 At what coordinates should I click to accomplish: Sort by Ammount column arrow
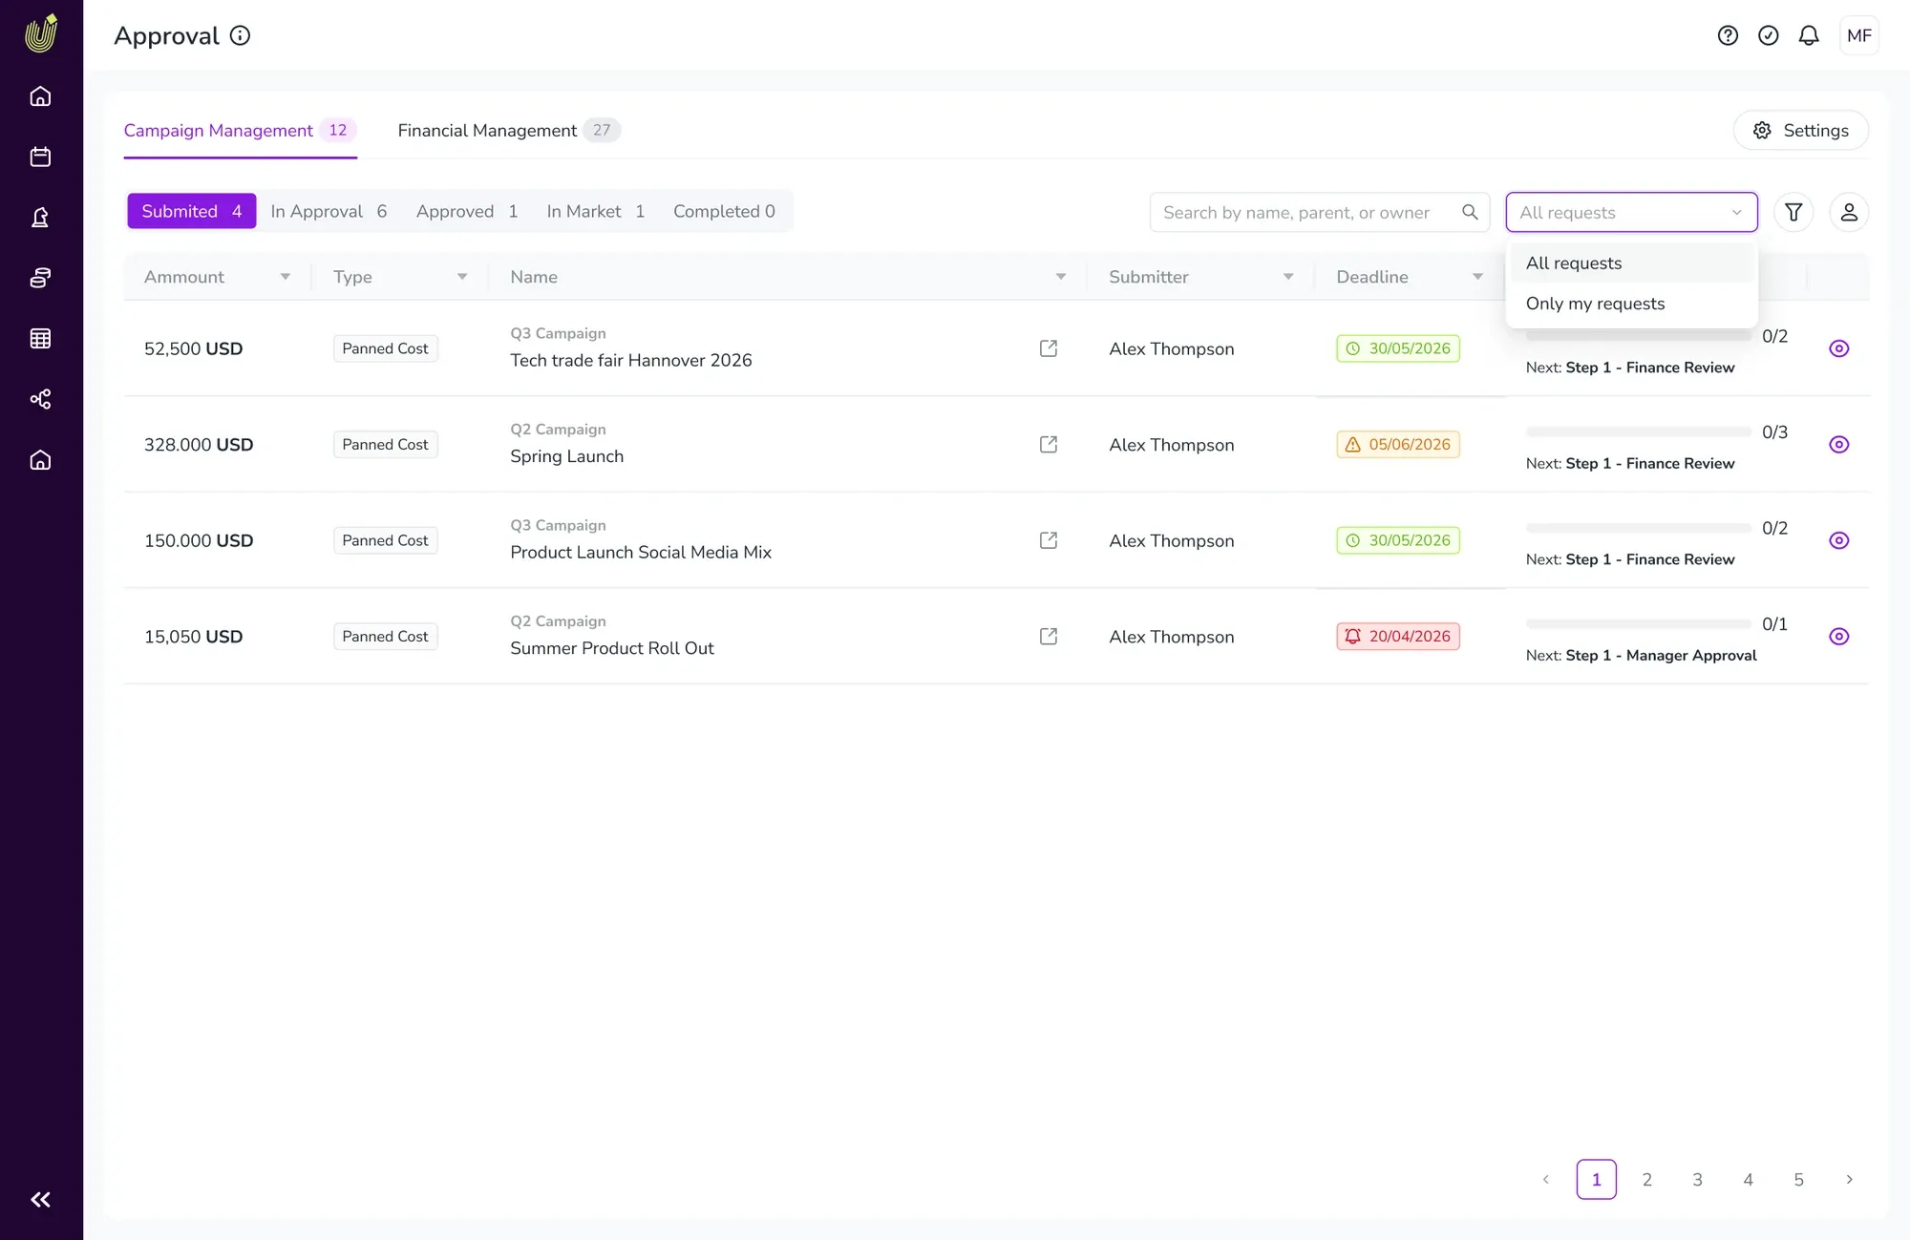point(285,277)
